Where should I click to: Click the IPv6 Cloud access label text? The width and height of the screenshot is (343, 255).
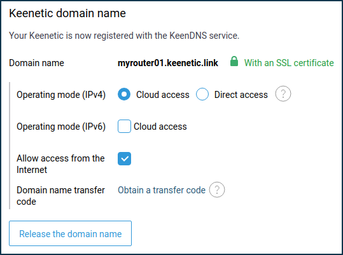(x=160, y=127)
